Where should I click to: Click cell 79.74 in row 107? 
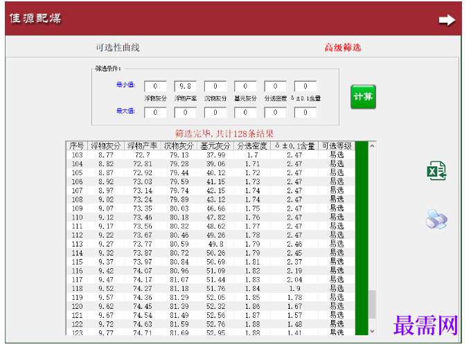179,190
